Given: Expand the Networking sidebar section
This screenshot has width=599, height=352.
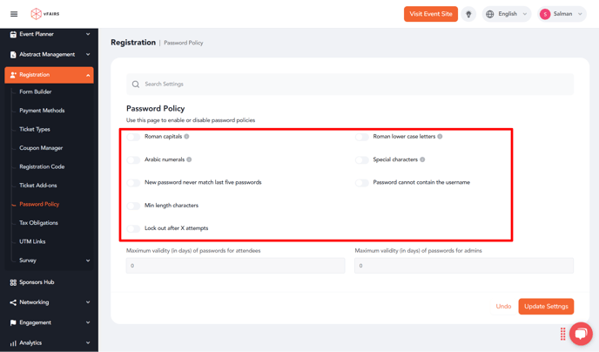Looking at the screenshot, I should (49, 302).
